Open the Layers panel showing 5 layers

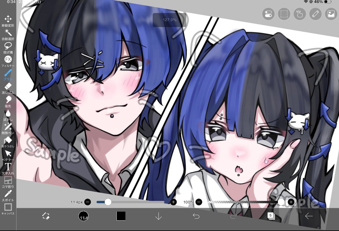271,216
